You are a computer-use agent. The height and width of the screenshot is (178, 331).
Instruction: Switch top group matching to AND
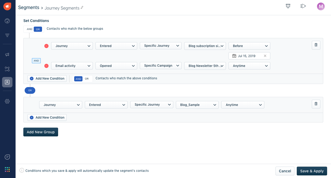(x=30, y=29)
